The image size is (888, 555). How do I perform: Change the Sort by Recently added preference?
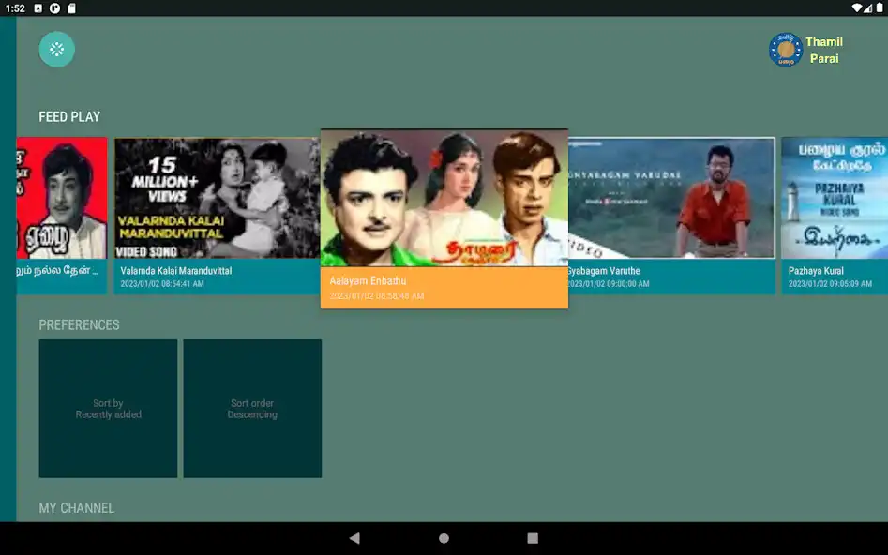pyautogui.click(x=108, y=409)
